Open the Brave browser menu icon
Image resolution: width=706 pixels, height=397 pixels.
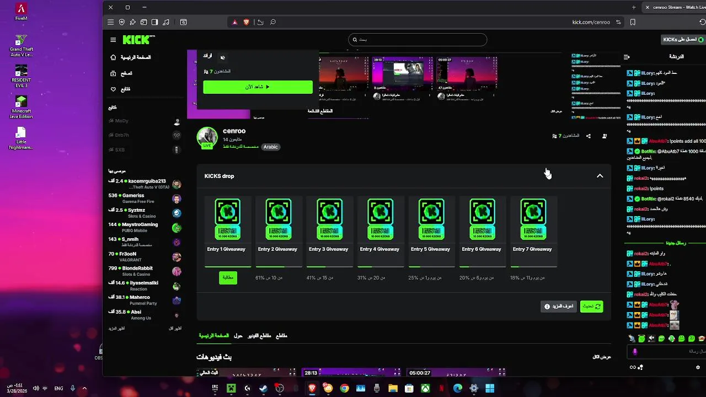point(110,22)
